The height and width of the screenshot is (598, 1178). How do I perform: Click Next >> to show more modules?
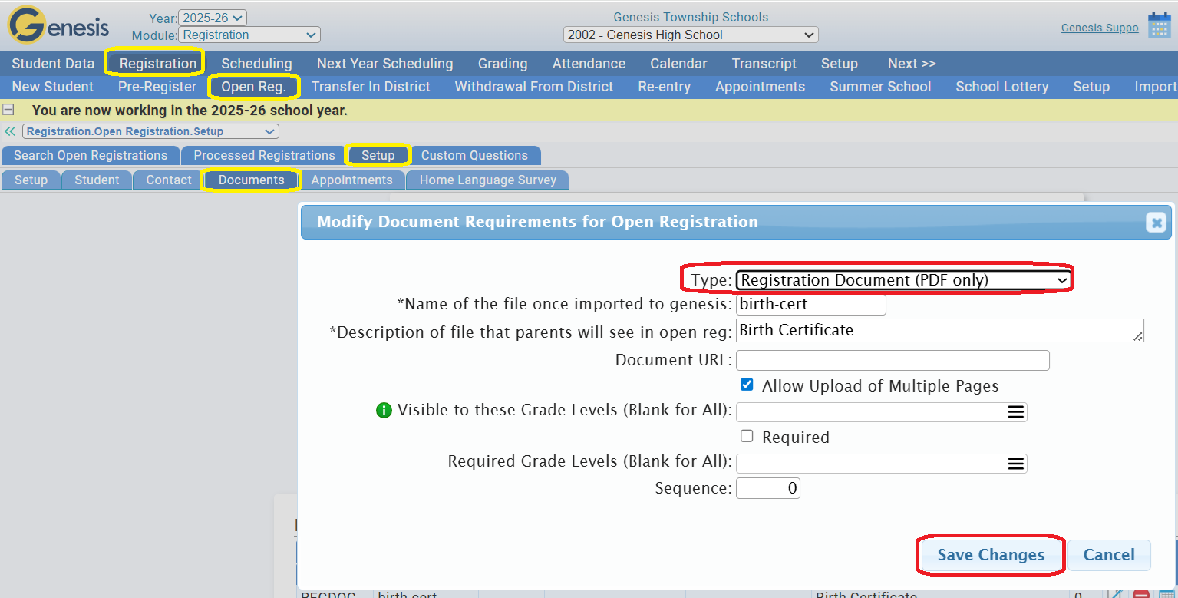point(912,64)
